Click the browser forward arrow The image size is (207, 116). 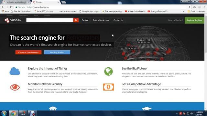tap(7, 7)
